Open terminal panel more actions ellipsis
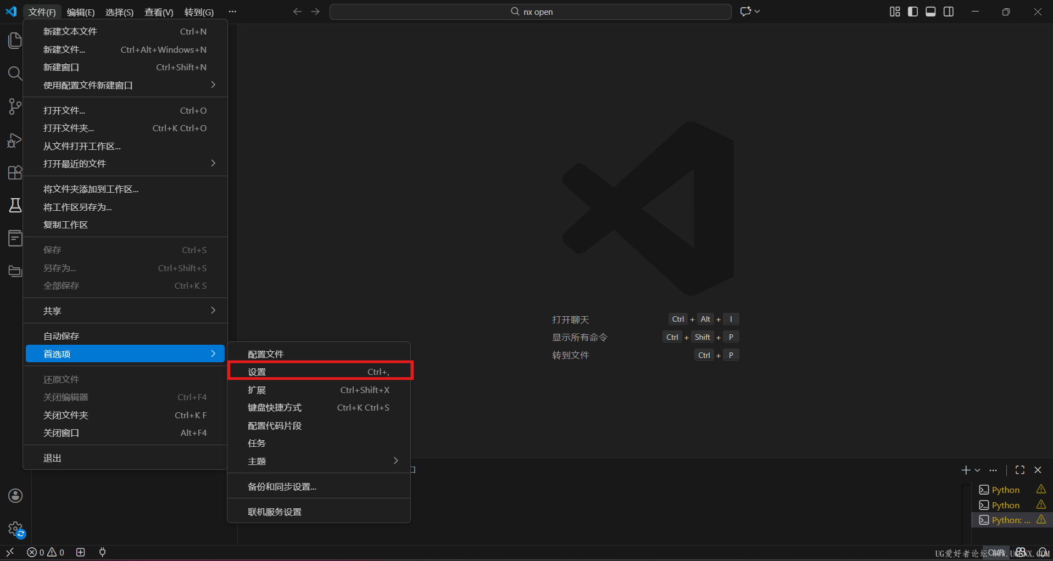This screenshot has height=561, width=1053. point(993,470)
